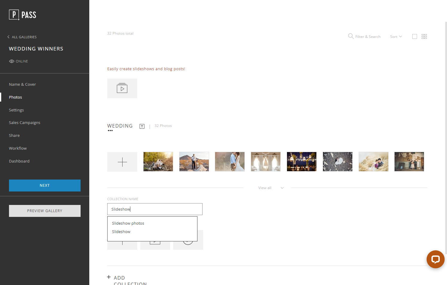The image size is (447, 285).
Task: Open the motorcycle couple thumbnail
Action: 158,162
